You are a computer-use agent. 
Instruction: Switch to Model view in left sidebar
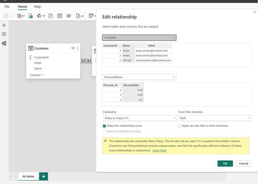click(4, 43)
